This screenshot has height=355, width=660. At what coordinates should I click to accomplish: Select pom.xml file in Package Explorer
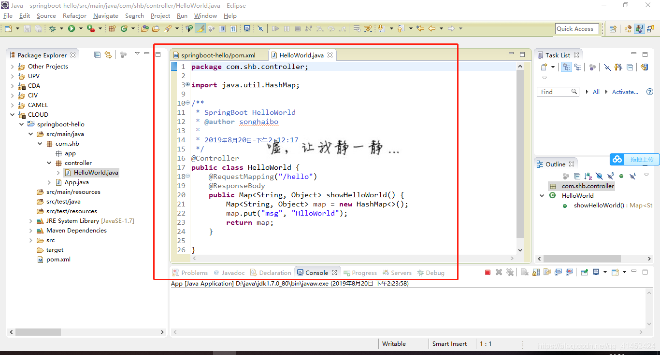(58, 259)
